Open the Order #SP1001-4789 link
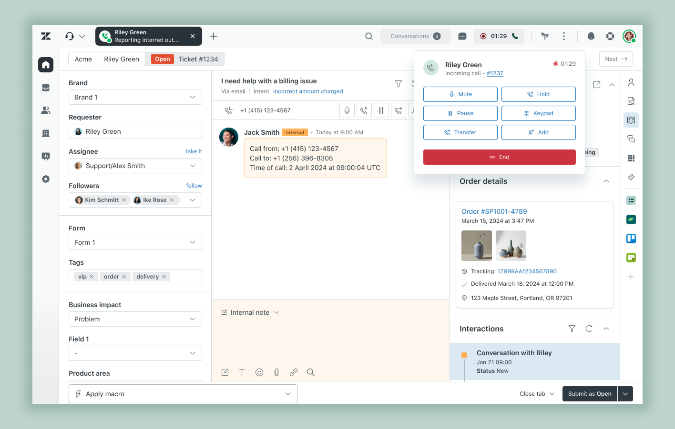The width and height of the screenshot is (675, 429). (493, 211)
